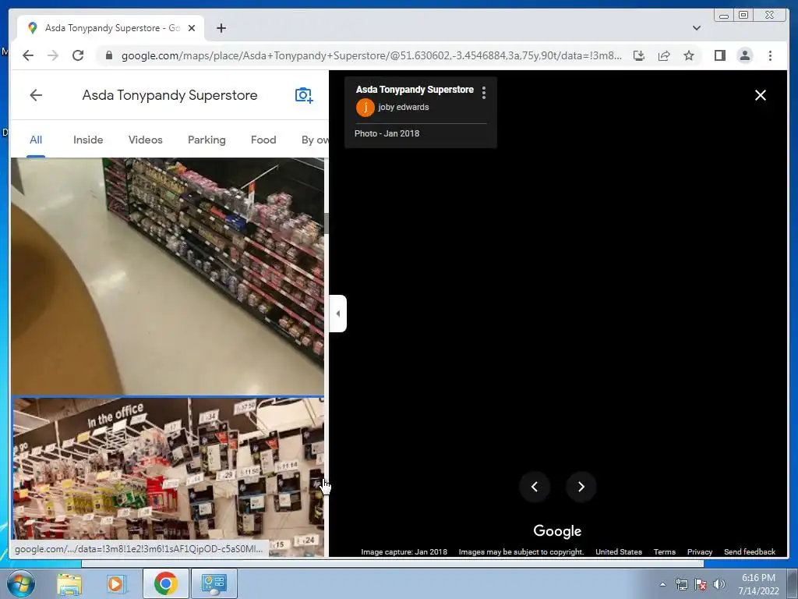Open Chrome's three-dot menu
Image resolution: width=798 pixels, height=599 pixels.
pos(770,55)
